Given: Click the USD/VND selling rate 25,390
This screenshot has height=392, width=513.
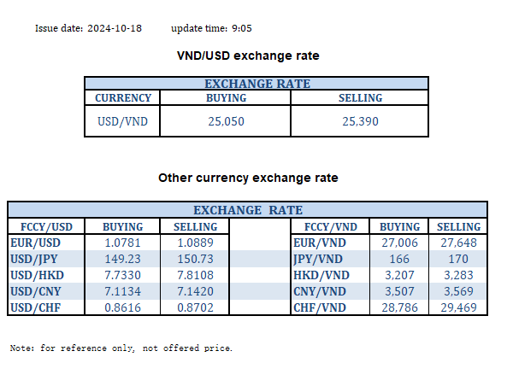Looking at the screenshot, I should click(360, 121).
